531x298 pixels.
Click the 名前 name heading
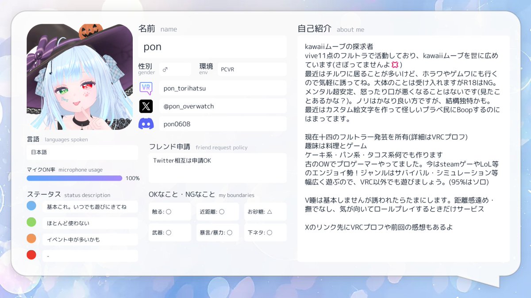(x=158, y=29)
